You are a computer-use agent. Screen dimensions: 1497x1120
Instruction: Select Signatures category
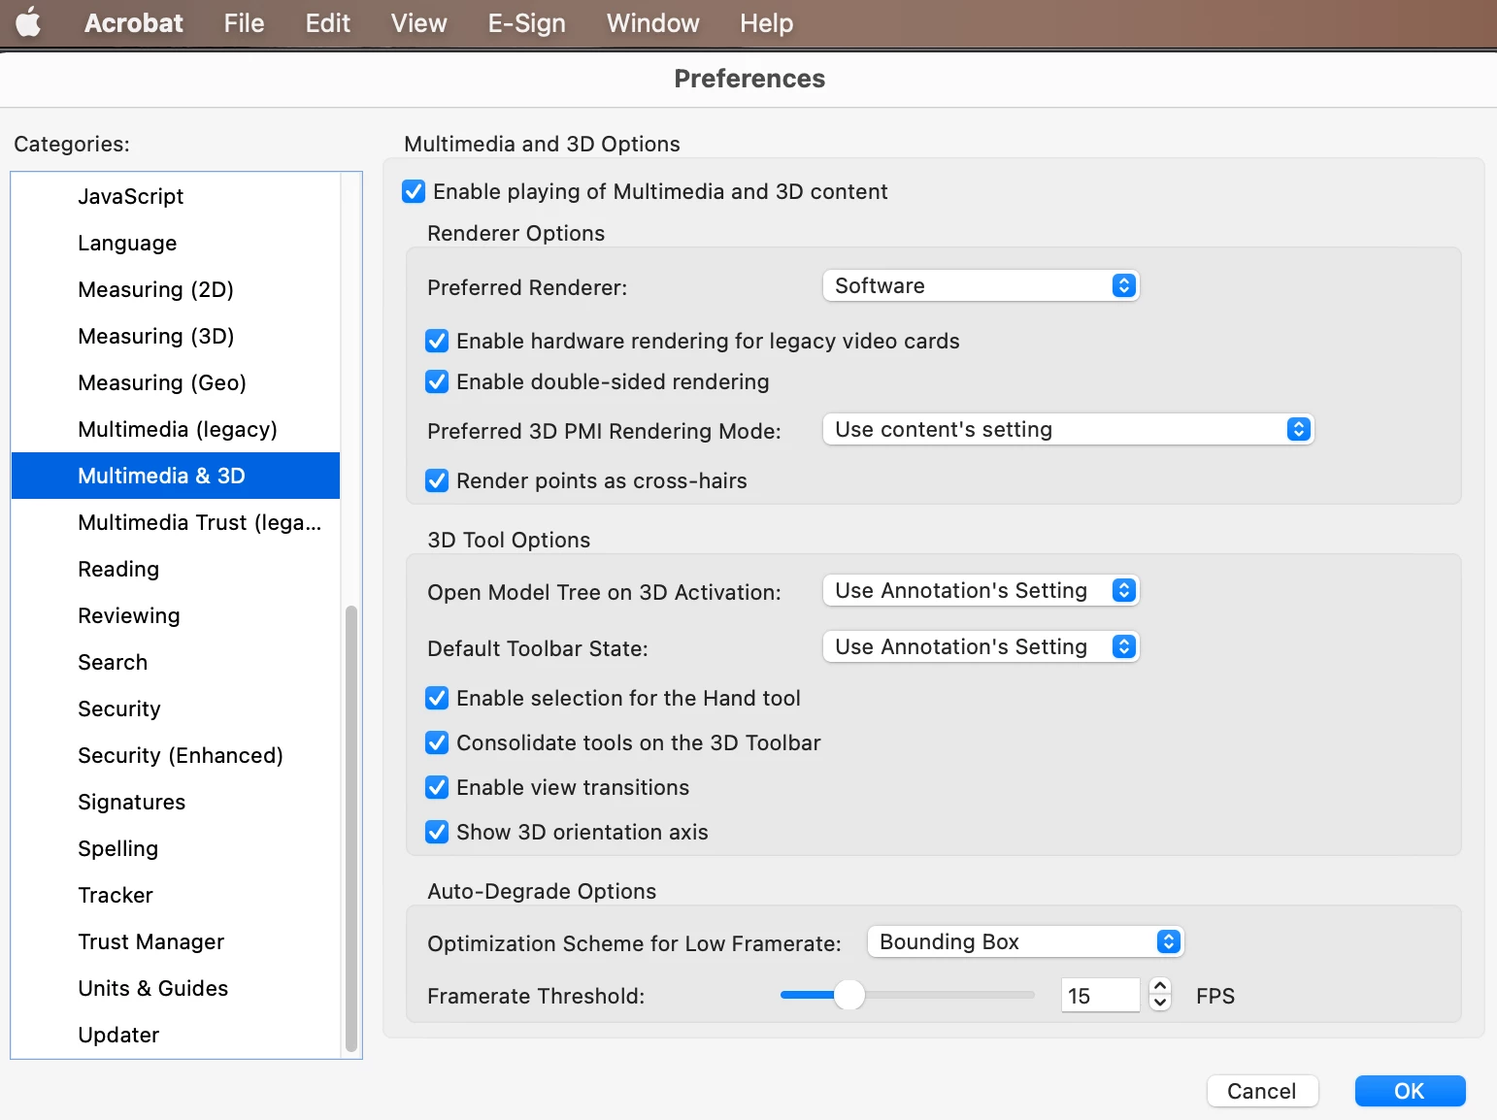tap(176, 802)
